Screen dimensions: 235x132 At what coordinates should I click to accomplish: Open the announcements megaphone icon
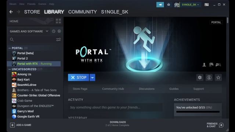(160, 5)
